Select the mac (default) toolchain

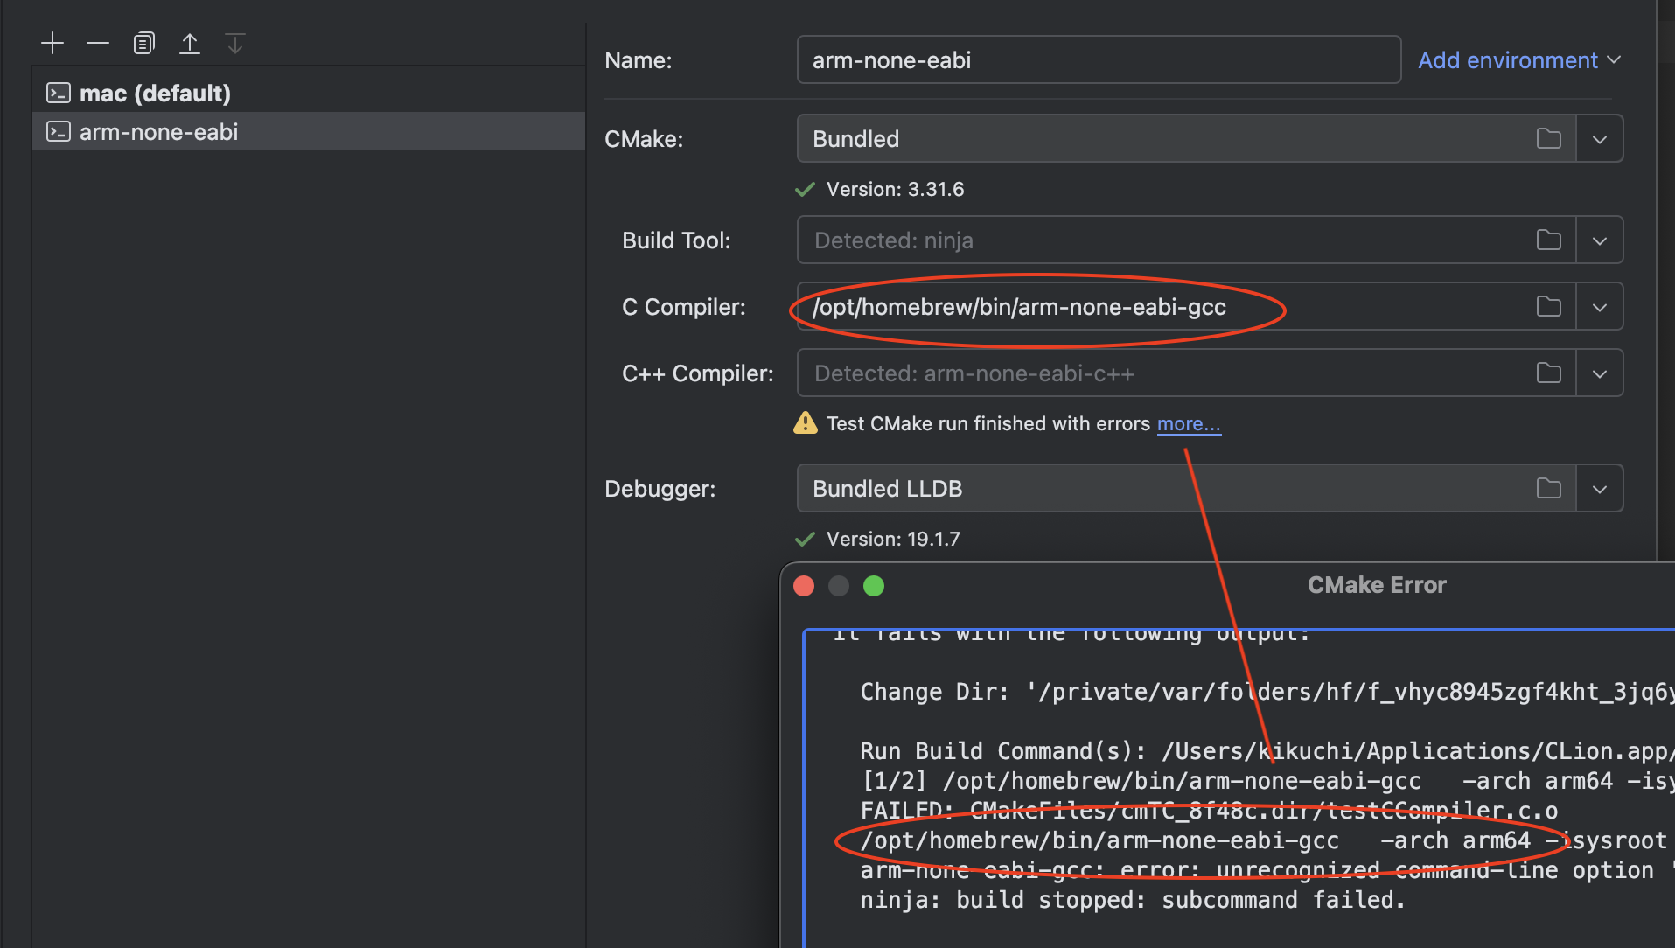point(309,93)
